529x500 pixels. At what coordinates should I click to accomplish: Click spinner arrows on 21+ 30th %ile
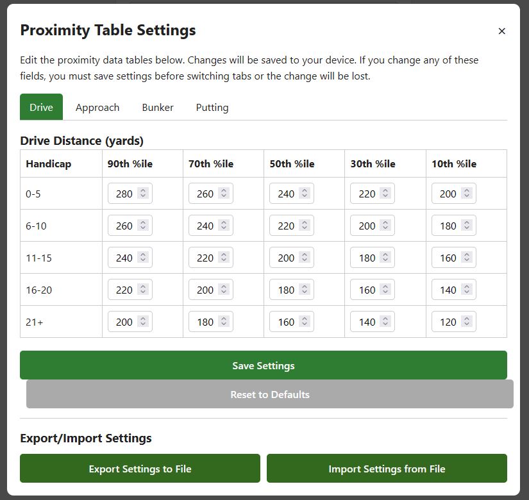point(385,321)
